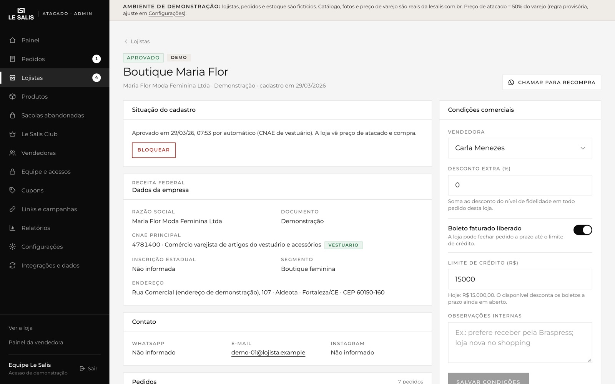Click the Links e campanhas link icon

click(12, 209)
